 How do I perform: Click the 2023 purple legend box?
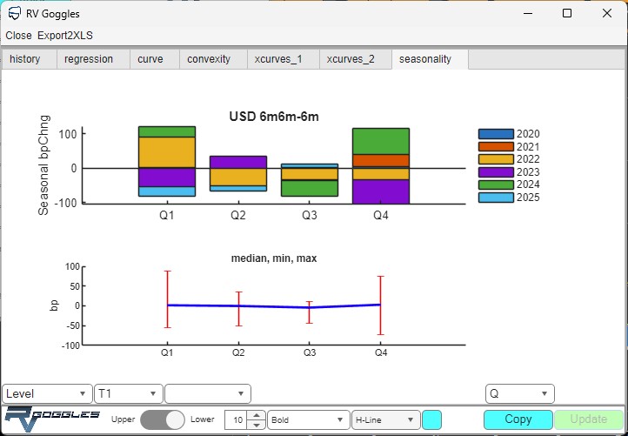point(496,172)
